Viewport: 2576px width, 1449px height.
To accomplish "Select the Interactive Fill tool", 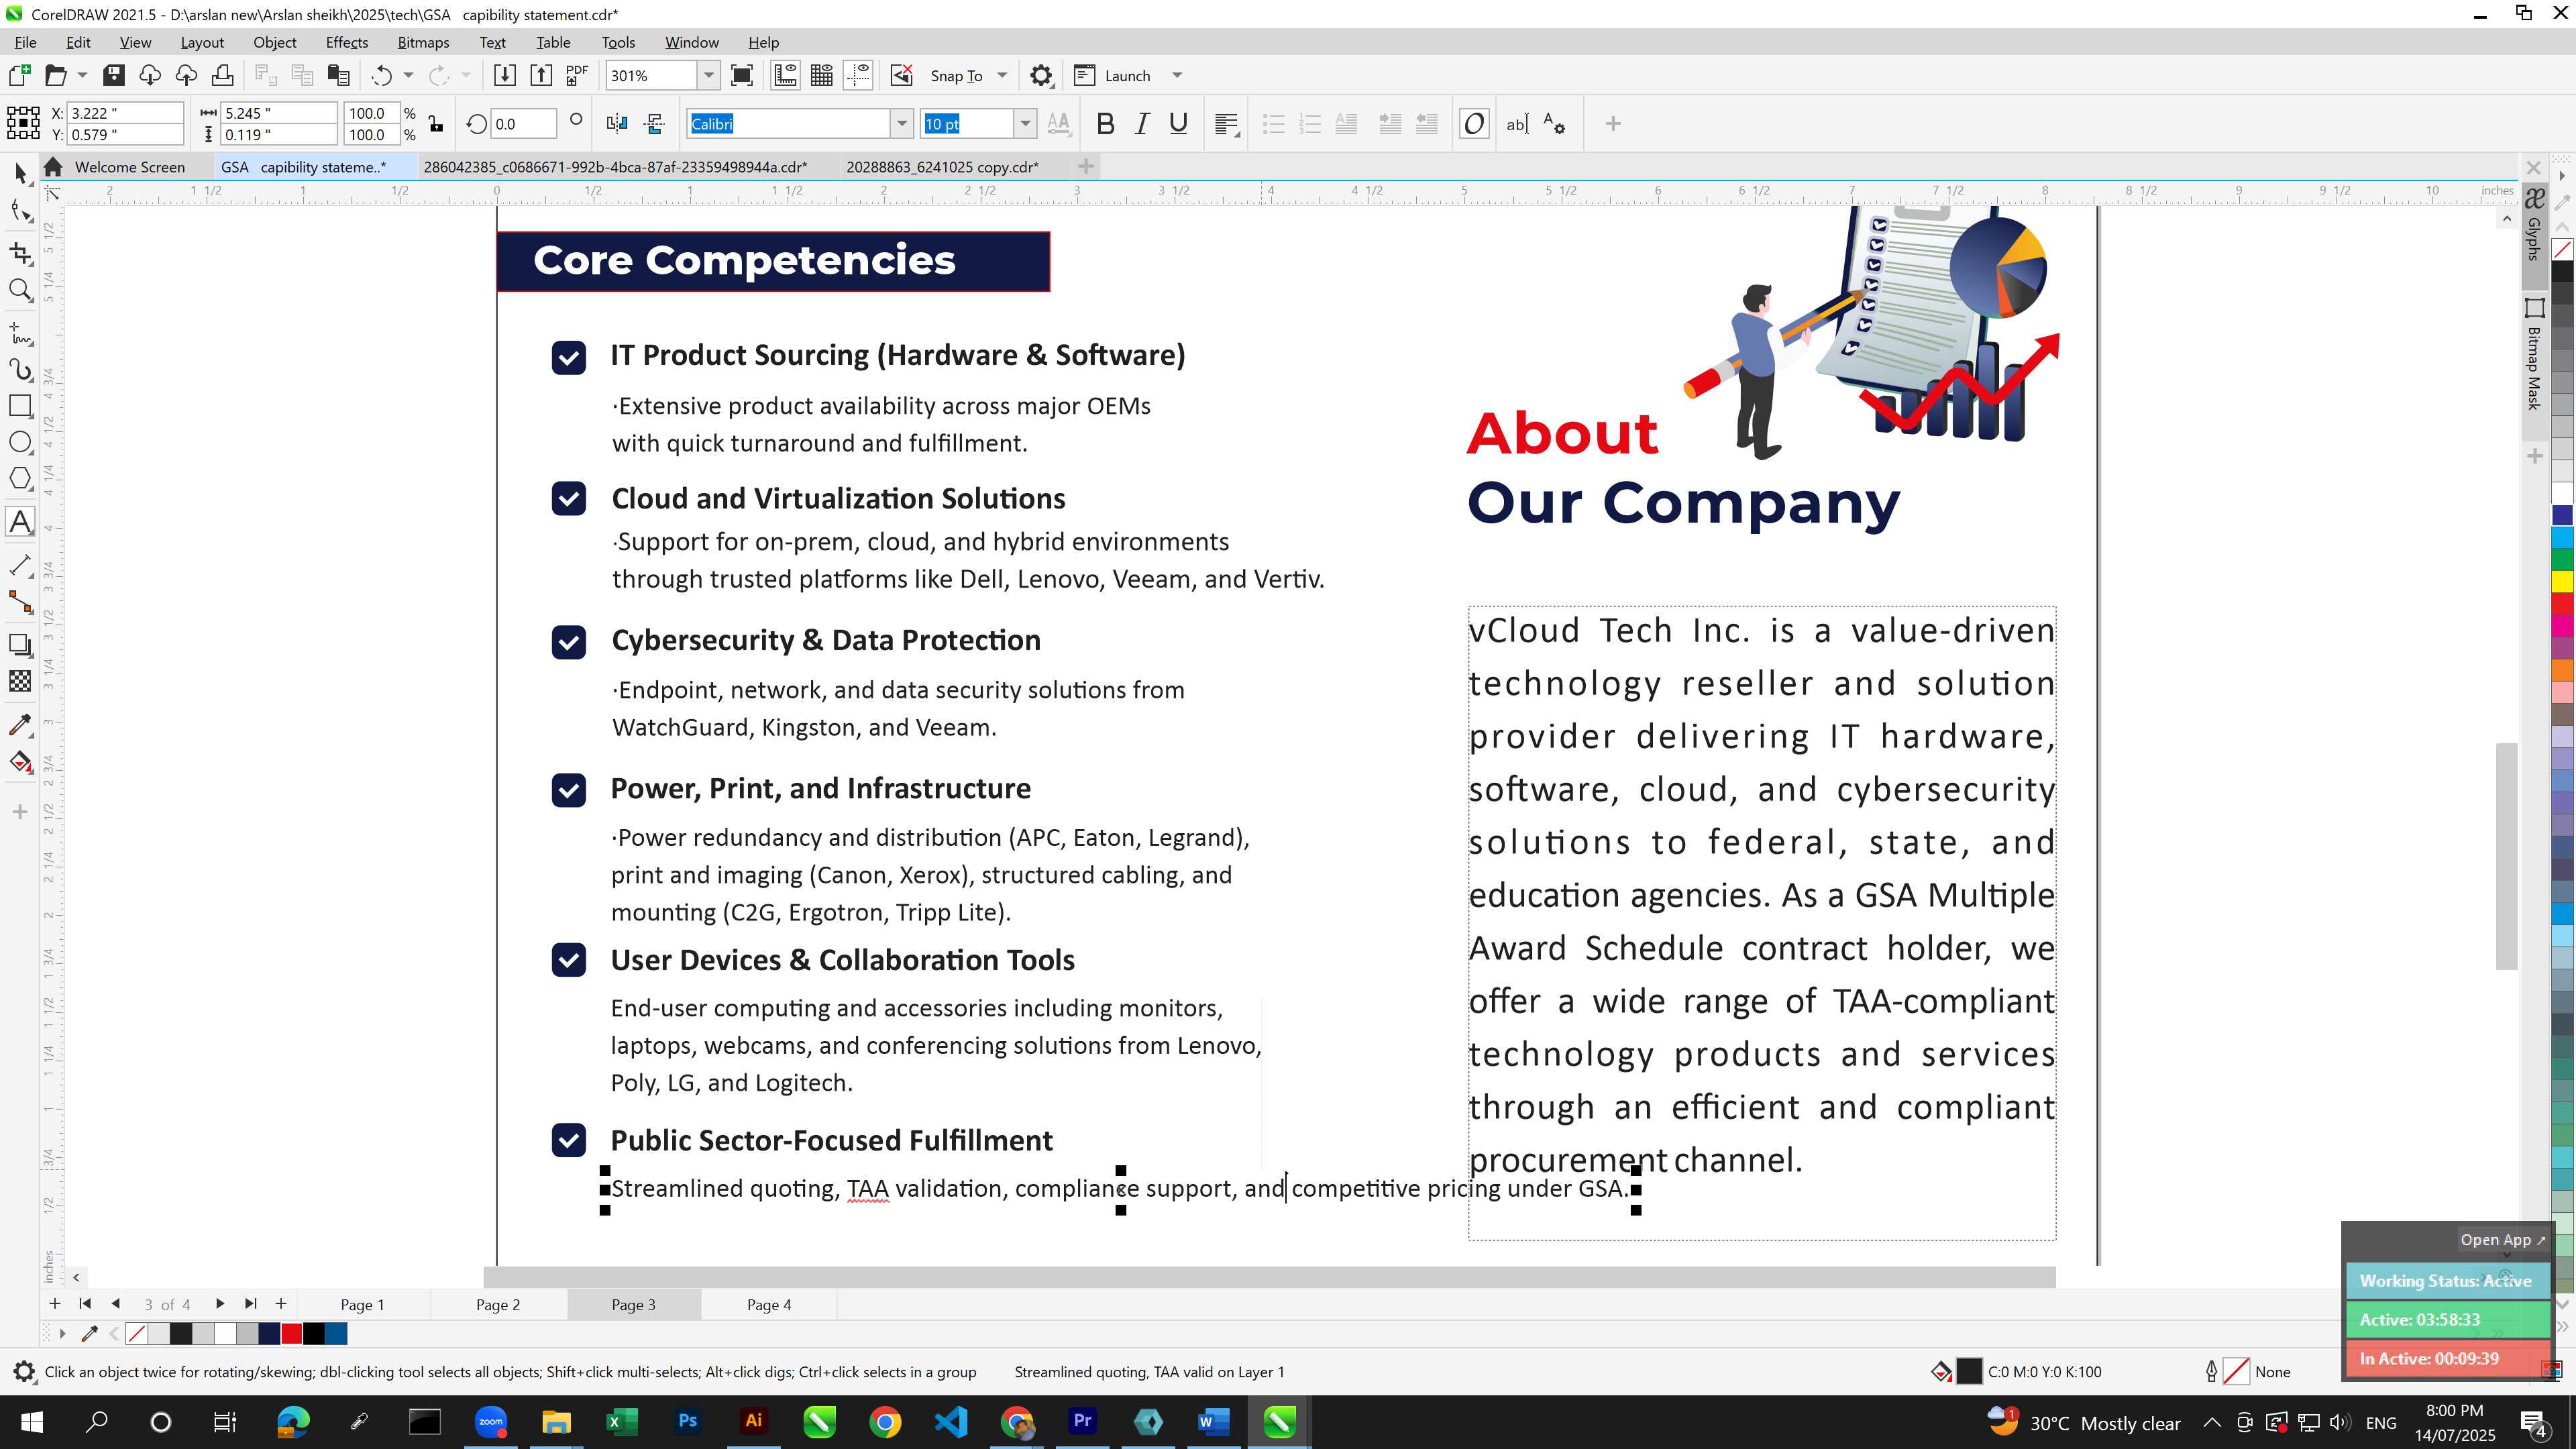I will [20, 762].
